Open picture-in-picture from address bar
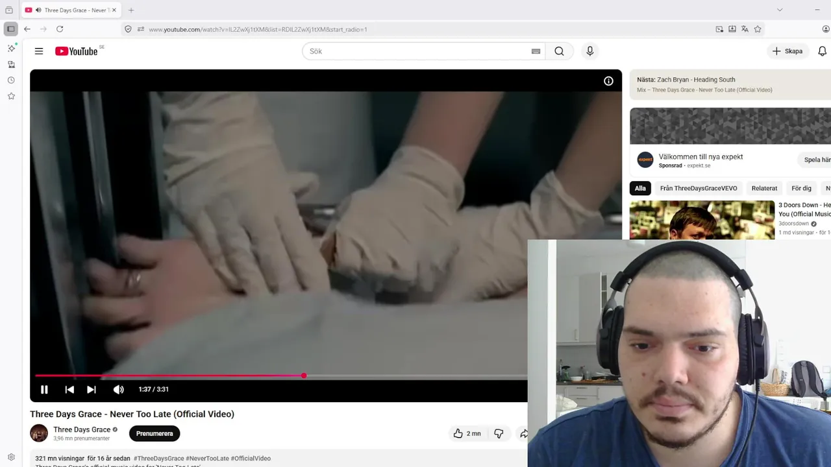 (x=719, y=29)
